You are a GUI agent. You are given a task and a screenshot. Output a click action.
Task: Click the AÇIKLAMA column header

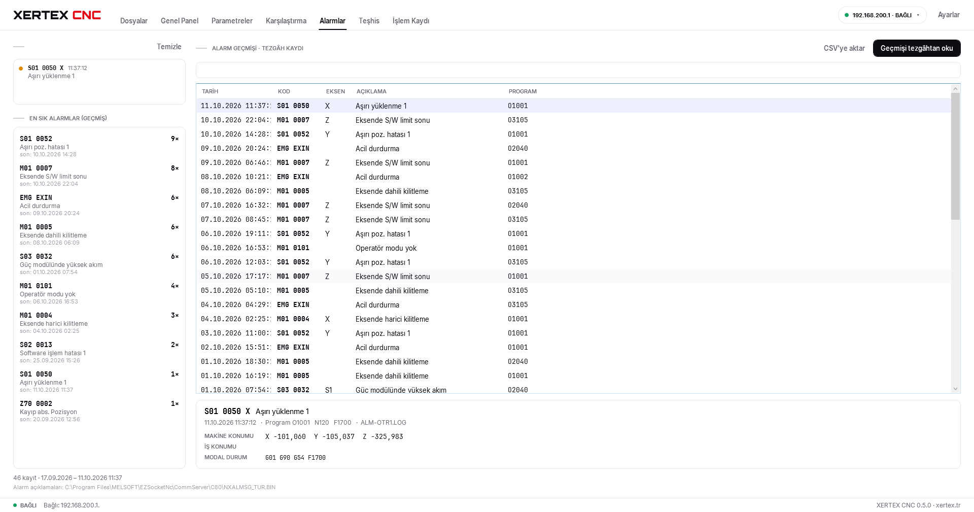point(371,91)
